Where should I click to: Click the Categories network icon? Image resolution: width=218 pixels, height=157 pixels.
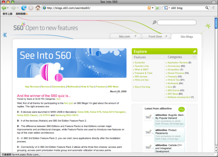pyautogui.click(x=194, y=57)
